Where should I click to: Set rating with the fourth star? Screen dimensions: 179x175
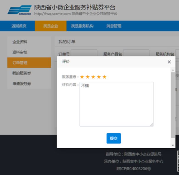pyautogui.click(x=99, y=77)
